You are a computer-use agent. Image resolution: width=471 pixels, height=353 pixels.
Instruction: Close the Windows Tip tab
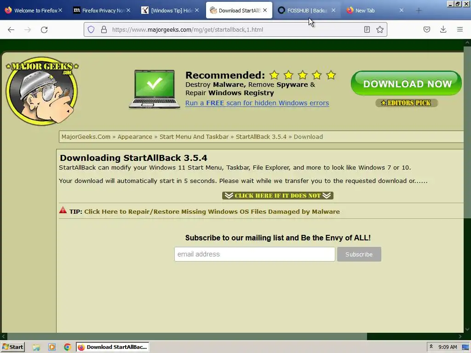tap(197, 10)
